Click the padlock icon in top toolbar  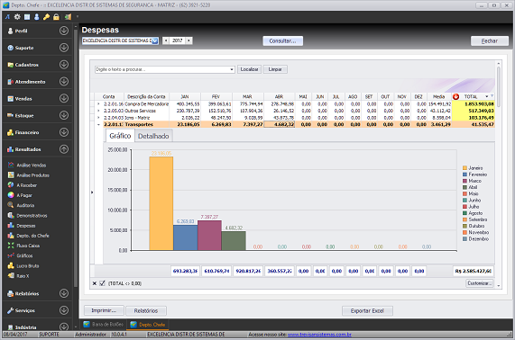click(x=56, y=17)
